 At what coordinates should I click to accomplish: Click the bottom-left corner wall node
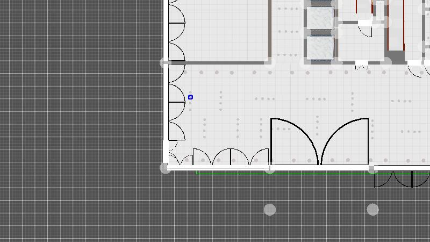pyautogui.click(x=166, y=168)
